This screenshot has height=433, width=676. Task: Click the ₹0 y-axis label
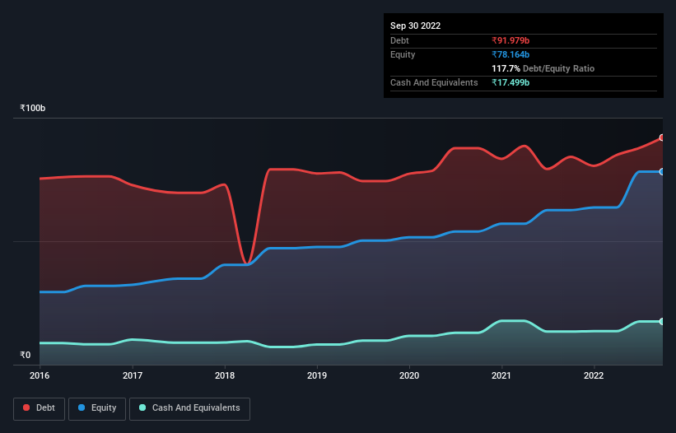point(26,355)
